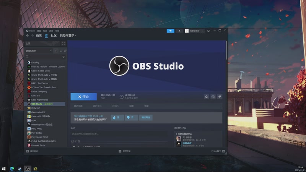306x172 pixels.
Task: Open friend 天才菜子's avatar
Action: click(179, 138)
